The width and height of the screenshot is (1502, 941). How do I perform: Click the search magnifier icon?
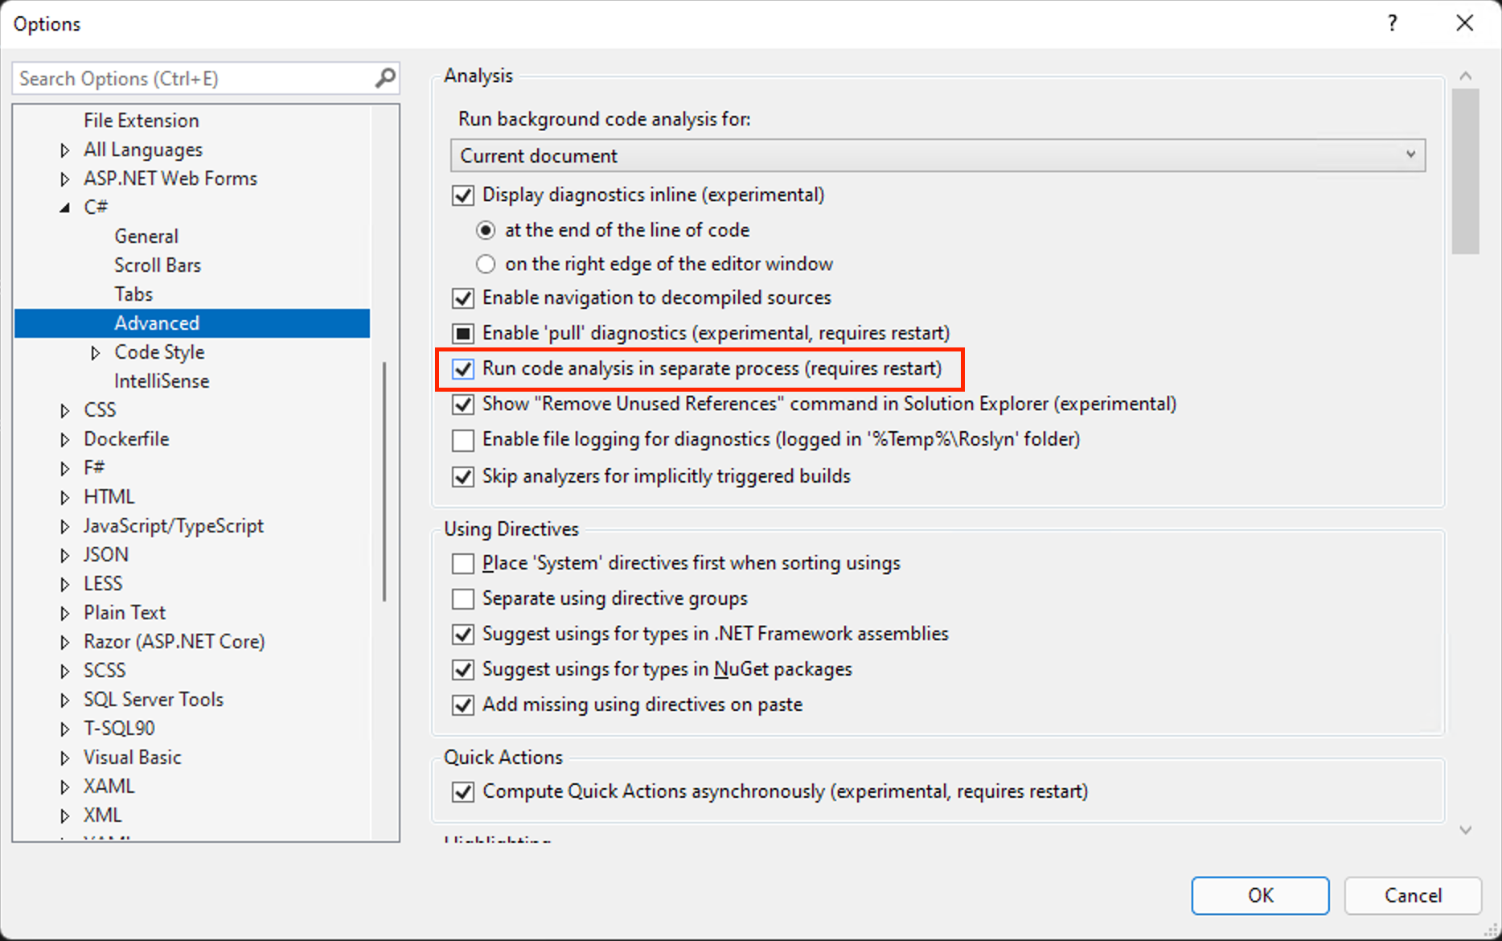click(x=385, y=78)
